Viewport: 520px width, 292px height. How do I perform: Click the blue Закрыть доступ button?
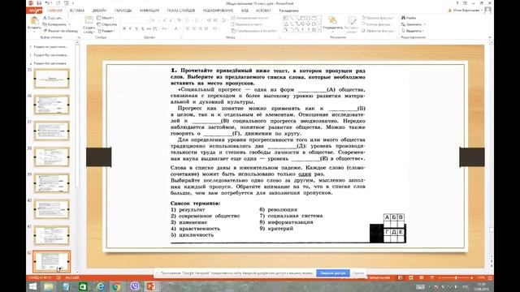coord(332,273)
